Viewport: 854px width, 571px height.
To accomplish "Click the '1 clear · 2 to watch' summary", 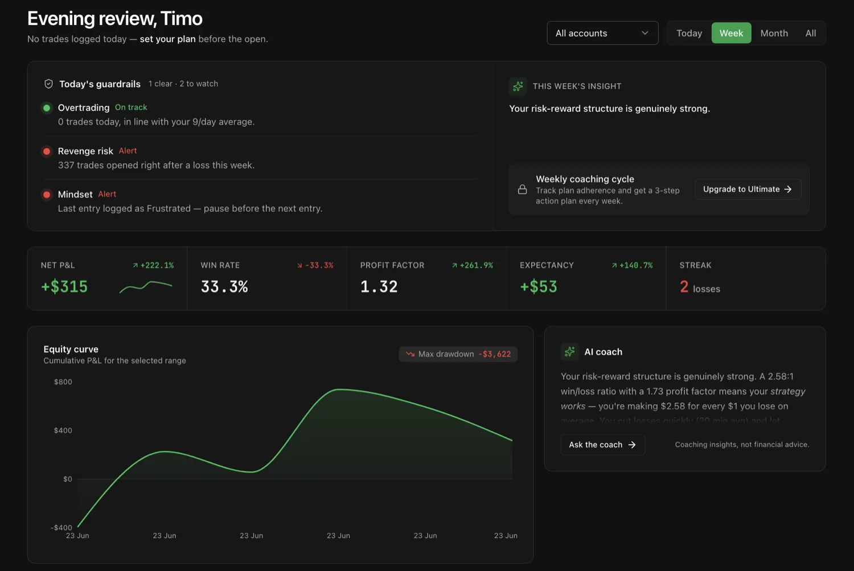I will [183, 84].
